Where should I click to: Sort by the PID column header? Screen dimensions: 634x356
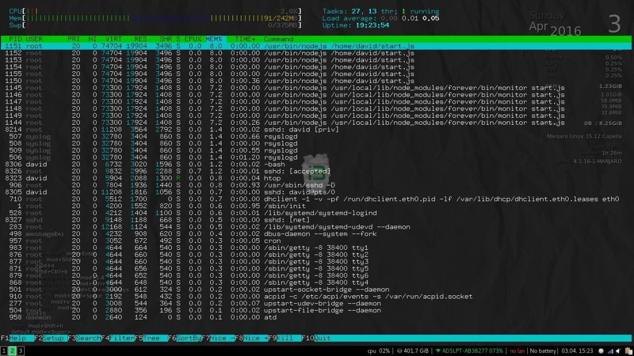pos(15,39)
